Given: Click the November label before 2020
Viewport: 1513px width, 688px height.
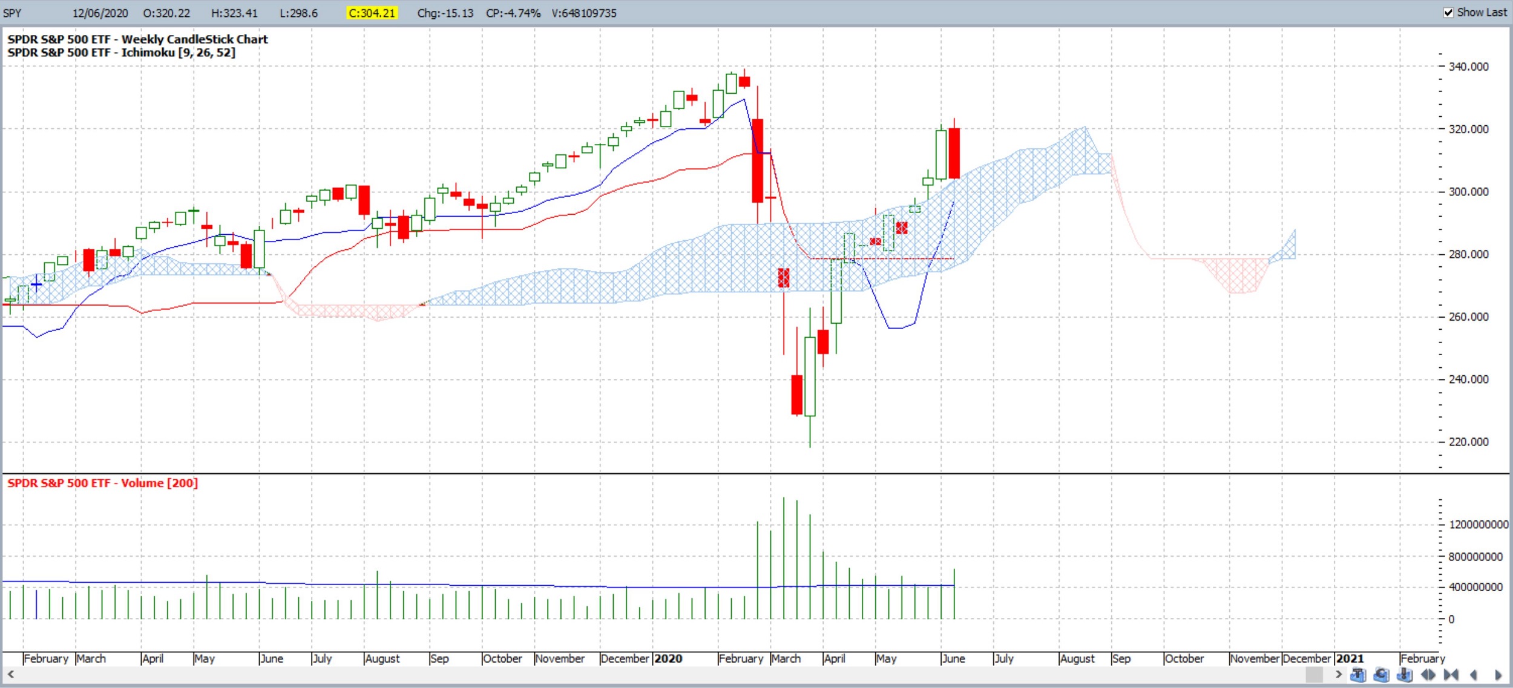Looking at the screenshot, I should (560, 658).
